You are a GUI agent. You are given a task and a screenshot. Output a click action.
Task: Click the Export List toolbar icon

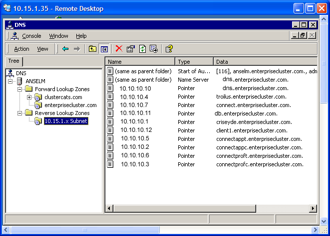[154, 49]
